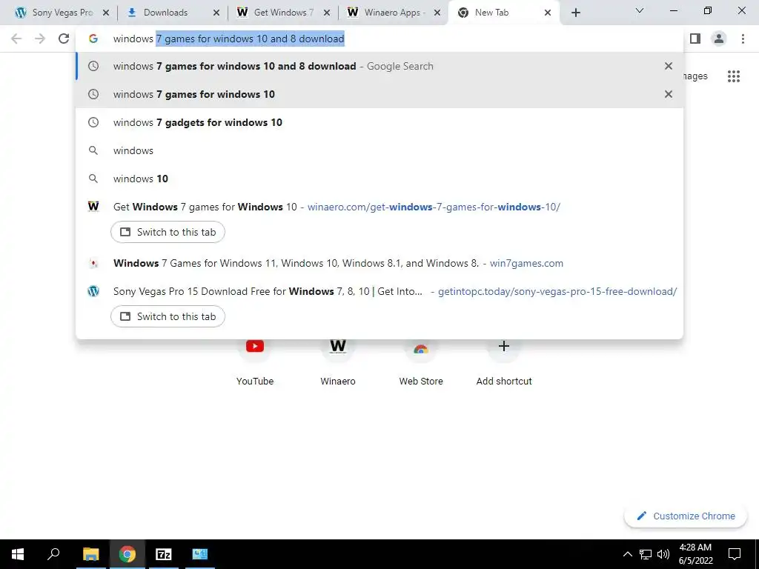Open the Google apps grid
The height and width of the screenshot is (569, 759).
coord(734,76)
